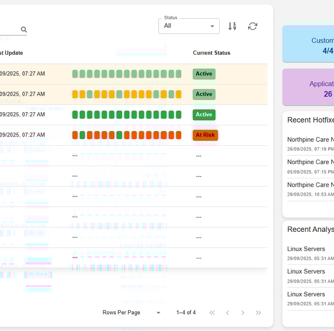This screenshot has height=331, width=334.
Task: Click last green block in third row
Action: [x=178, y=115]
